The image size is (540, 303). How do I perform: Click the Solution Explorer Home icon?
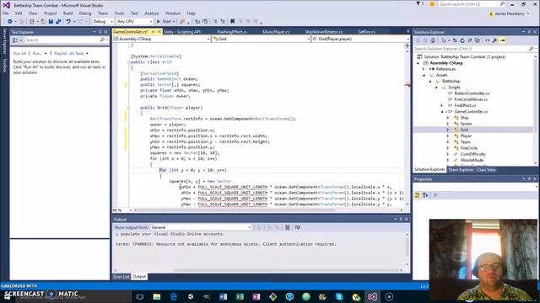tap(433, 40)
